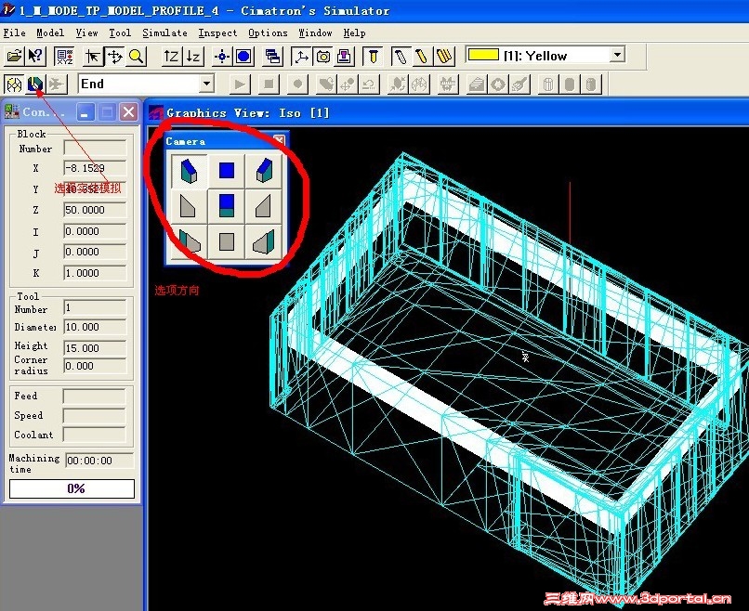The width and height of the screenshot is (749, 611).
Task: Select top-center blue square camera view
Action: [x=227, y=171]
